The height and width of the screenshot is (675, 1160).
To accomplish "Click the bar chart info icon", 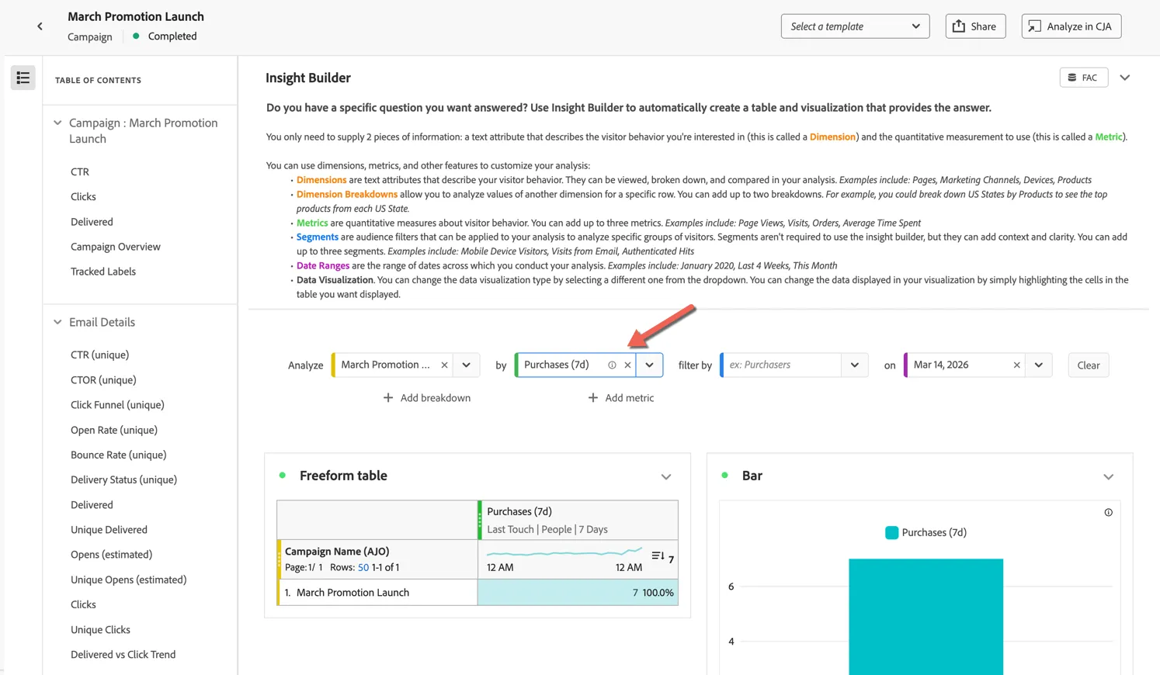I will [1108, 512].
